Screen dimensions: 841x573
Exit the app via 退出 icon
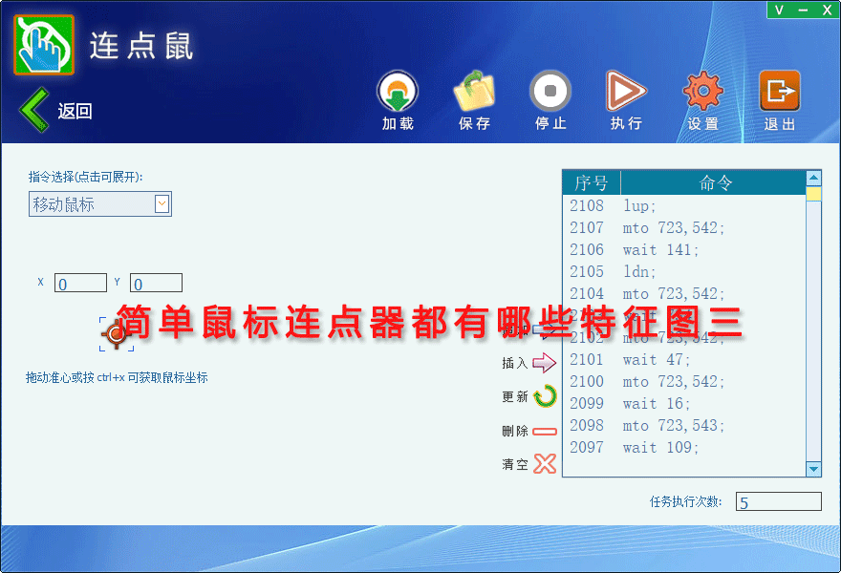pyautogui.click(x=779, y=91)
